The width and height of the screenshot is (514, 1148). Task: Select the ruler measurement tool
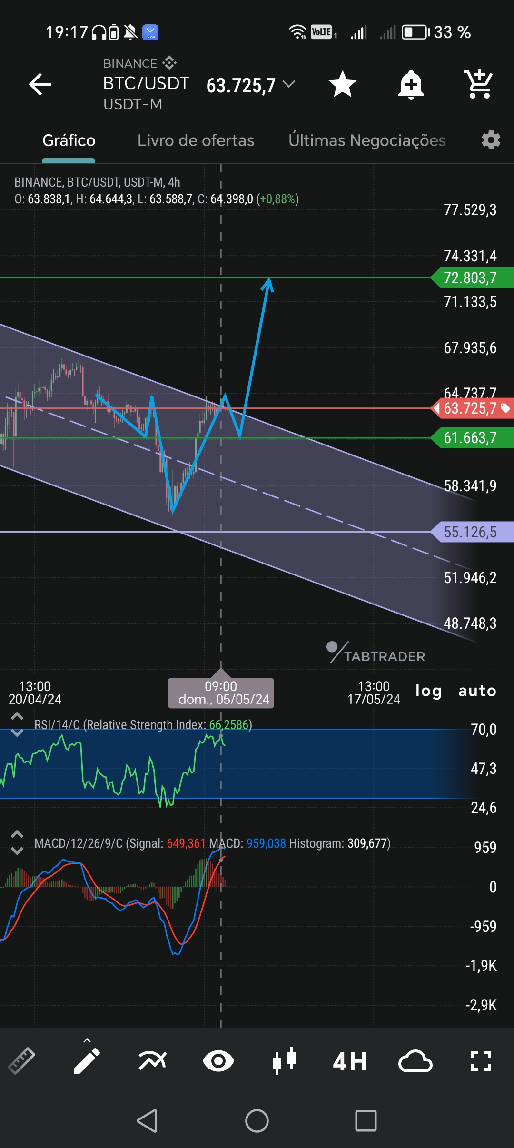coord(21,1061)
